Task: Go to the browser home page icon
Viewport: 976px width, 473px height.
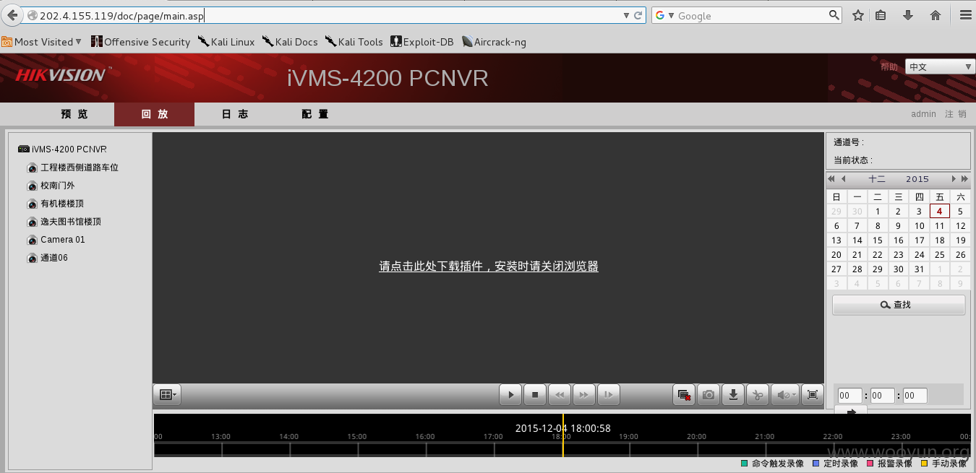Action: pyautogui.click(x=936, y=15)
